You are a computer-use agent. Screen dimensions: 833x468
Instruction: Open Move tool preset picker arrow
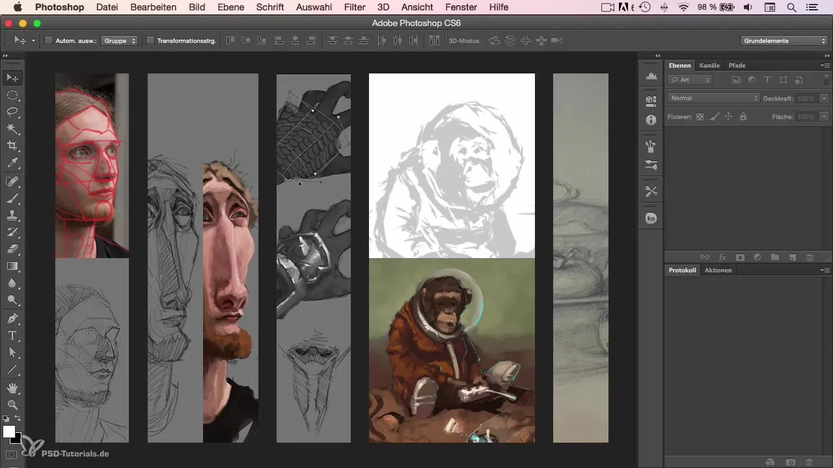[x=33, y=40]
